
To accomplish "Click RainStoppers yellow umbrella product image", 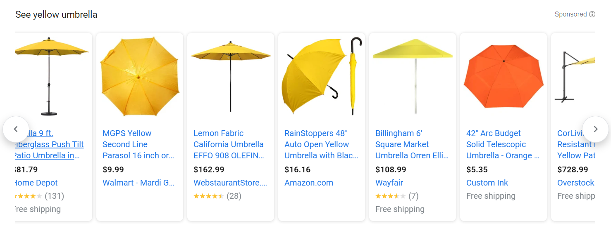I will click(322, 76).
